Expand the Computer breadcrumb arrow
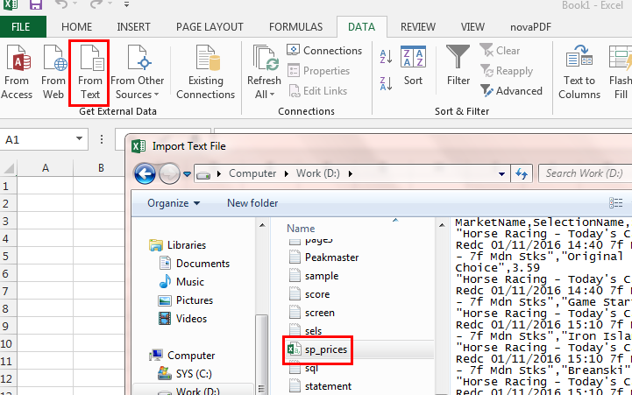This screenshot has width=632, height=395. (287, 173)
